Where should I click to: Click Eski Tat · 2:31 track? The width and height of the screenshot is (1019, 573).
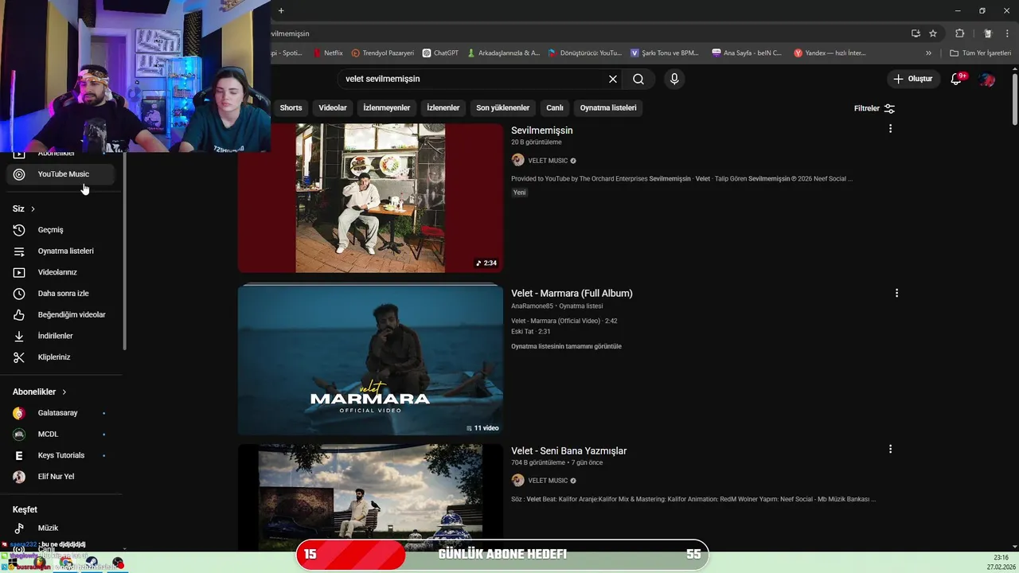(x=531, y=331)
